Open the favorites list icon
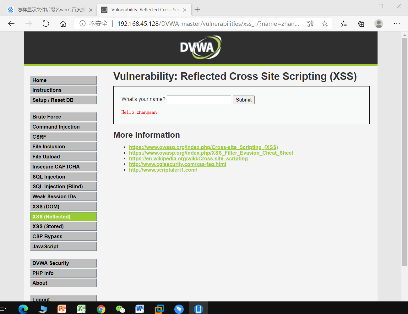 (344, 24)
